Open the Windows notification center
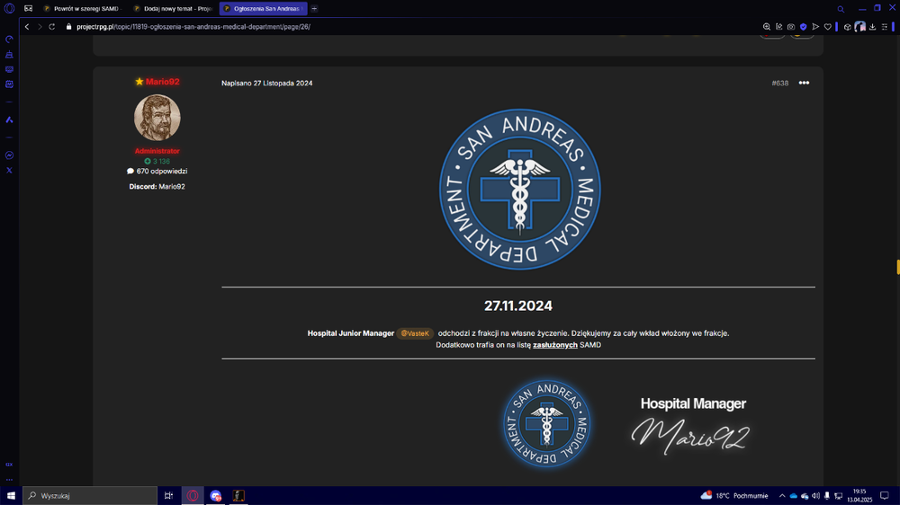This screenshot has width=900, height=505. coord(885,496)
